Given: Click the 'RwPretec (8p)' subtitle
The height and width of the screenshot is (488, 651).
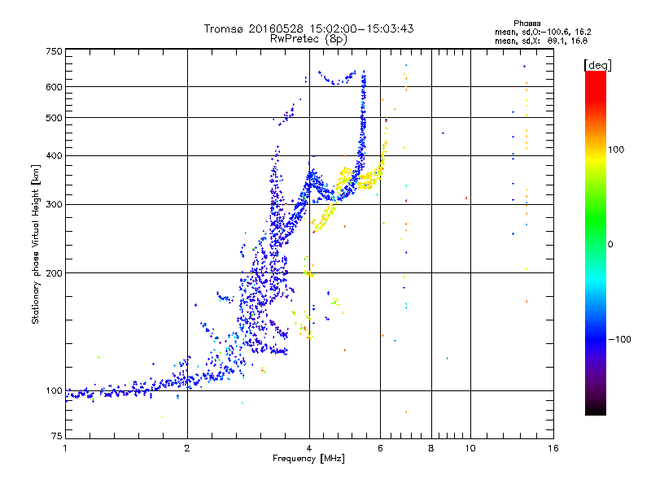Looking at the screenshot, I should click(308, 39).
